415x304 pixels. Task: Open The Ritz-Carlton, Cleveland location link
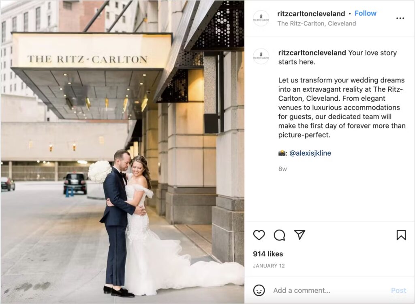317,23
